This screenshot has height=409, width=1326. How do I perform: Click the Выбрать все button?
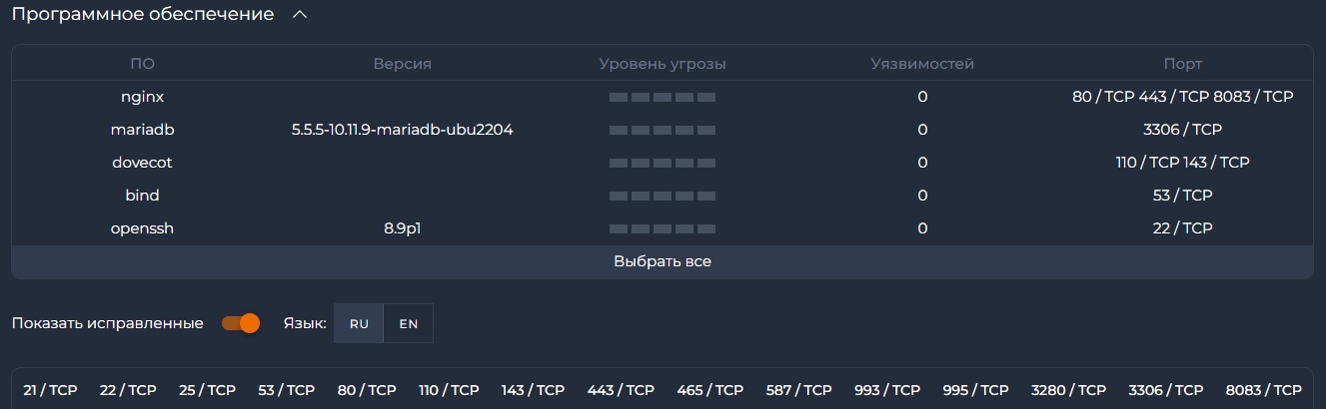[x=662, y=261]
